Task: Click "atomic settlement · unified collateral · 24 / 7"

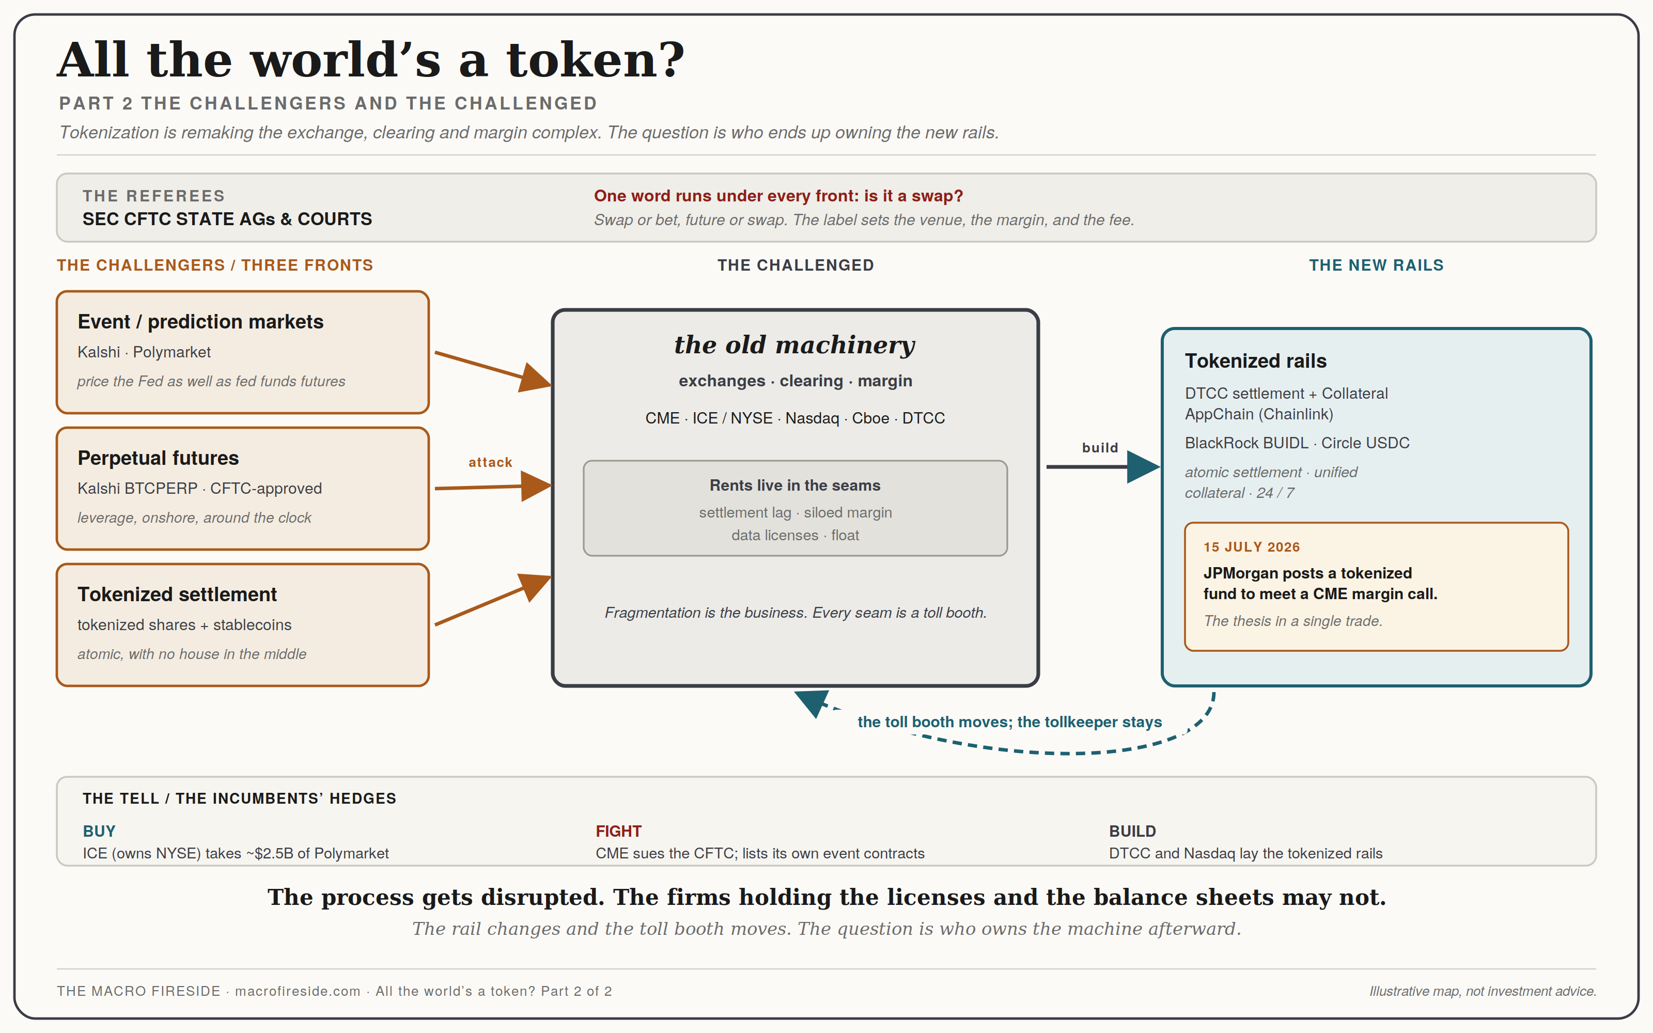Action: coord(1271,482)
